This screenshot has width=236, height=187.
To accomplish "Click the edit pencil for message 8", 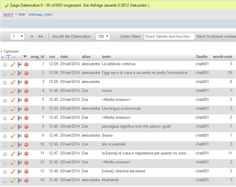I will pyautogui.click(x=13, y=126).
